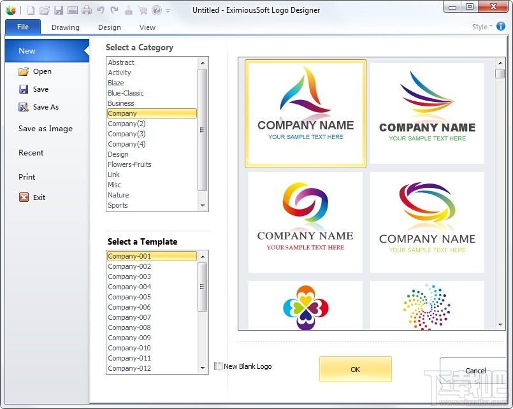Select the Company(4) category
This screenshot has width=513, height=409.
[152, 144]
